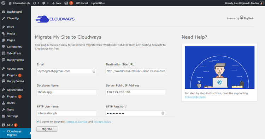Click the SEO Yoast icon in sidebar

click(x=4, y=125)
